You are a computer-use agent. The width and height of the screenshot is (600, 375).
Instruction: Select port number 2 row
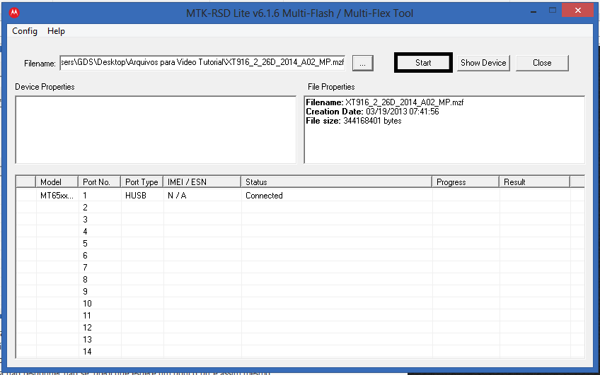pyautogui.click(x=300, y=208)
